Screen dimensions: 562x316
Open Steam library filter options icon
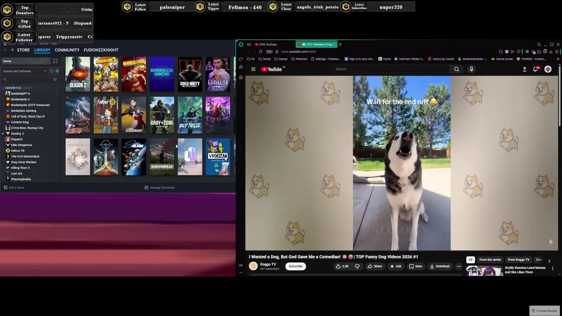click(x=55, y=79)
